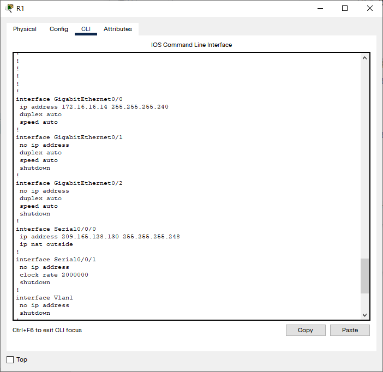The image size is (383, 372).
Task: Go to the Attributes tab
Action: [118, 29]
